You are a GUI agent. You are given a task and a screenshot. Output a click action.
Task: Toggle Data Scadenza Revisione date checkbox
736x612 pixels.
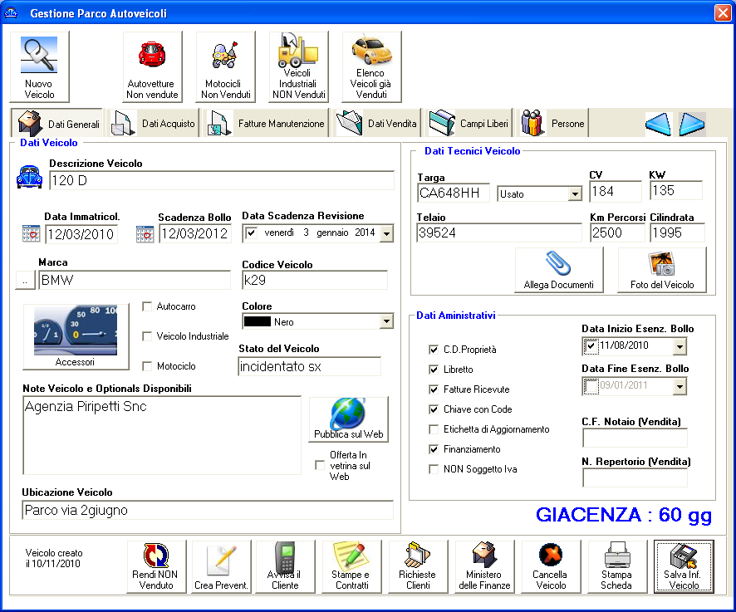(x=252, y=233)
